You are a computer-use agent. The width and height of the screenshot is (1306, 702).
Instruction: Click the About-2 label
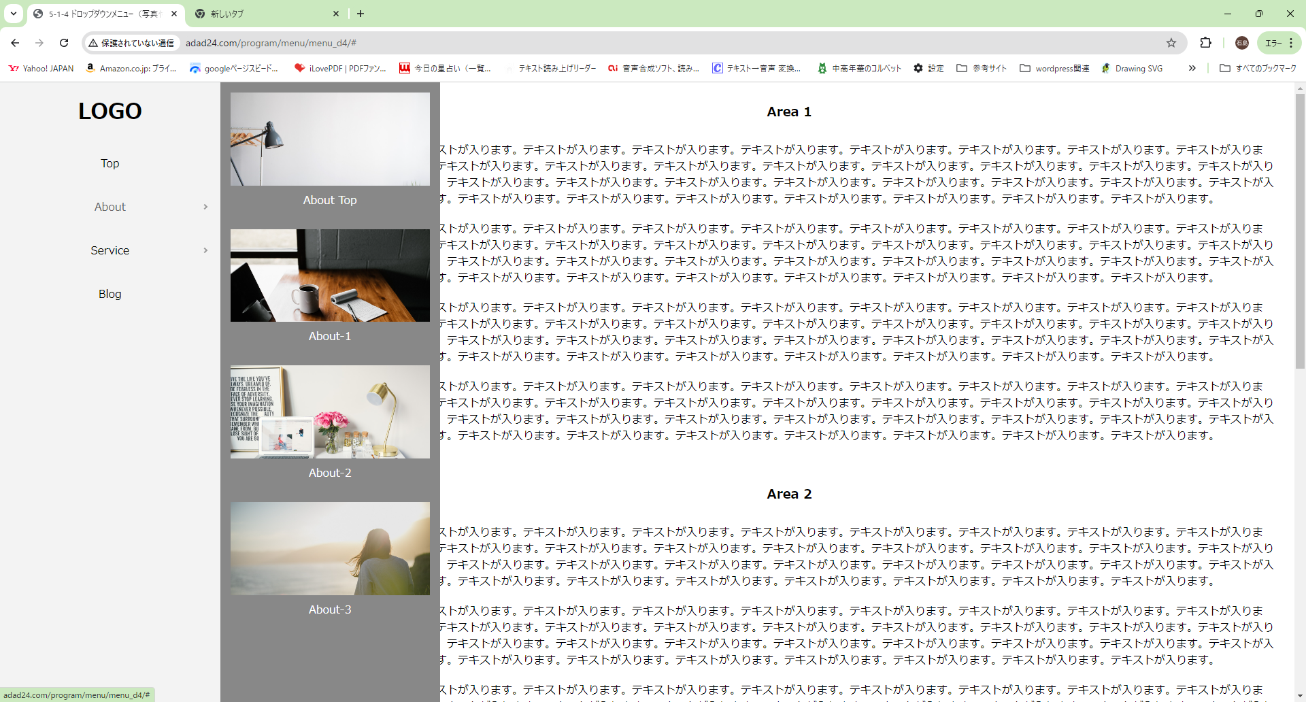coord(330,473)
